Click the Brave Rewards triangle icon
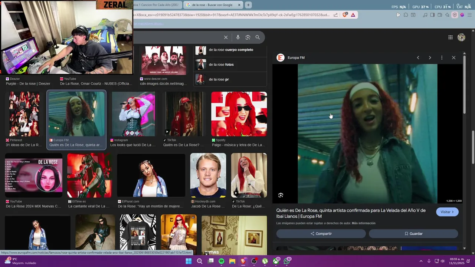Image resolution: width=475 pixels, height=267 pixels. (353, 15)
